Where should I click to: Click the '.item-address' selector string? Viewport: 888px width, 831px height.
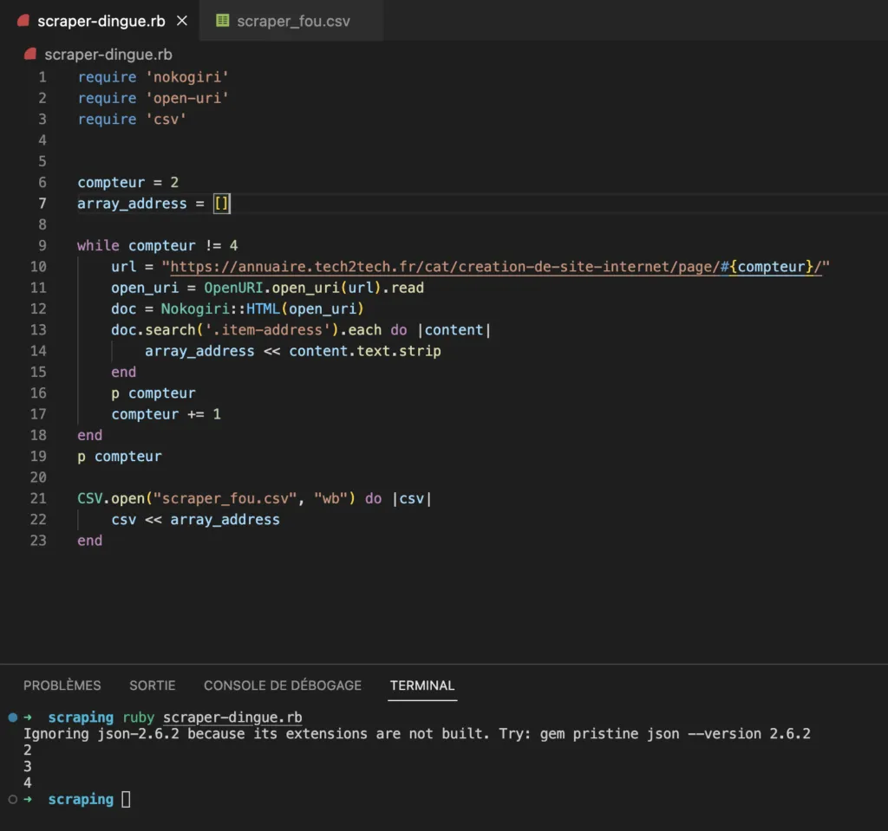(x=267, y=330)
